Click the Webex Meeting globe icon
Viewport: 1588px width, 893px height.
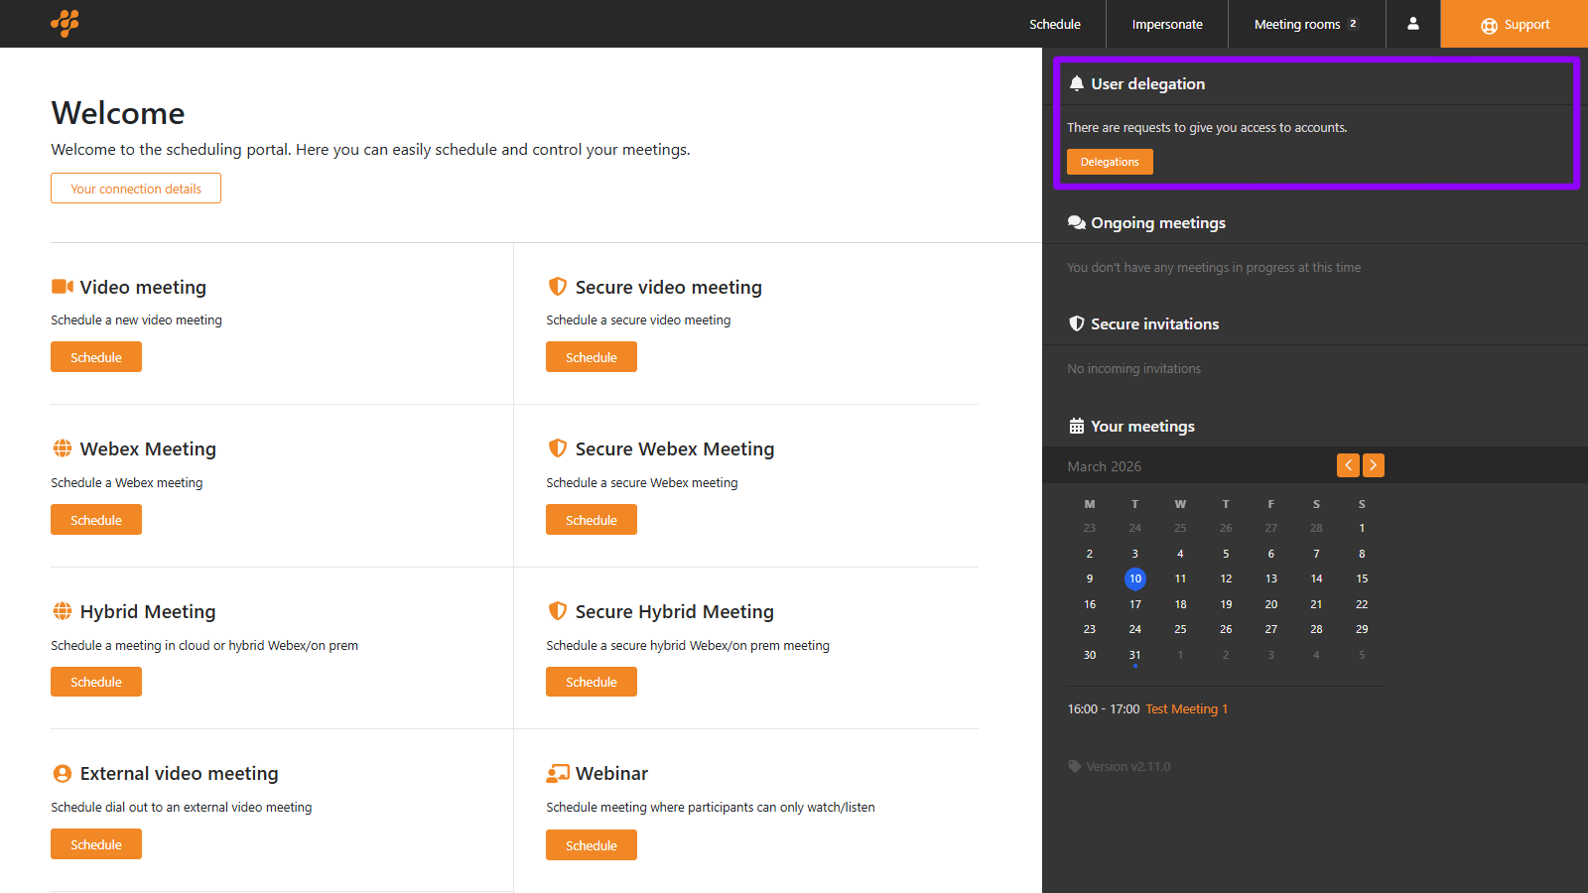tap(63, 448)
